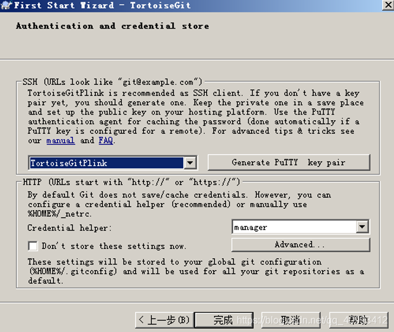
Task: Open help with the 帮助 button
Action: point(359,320)
